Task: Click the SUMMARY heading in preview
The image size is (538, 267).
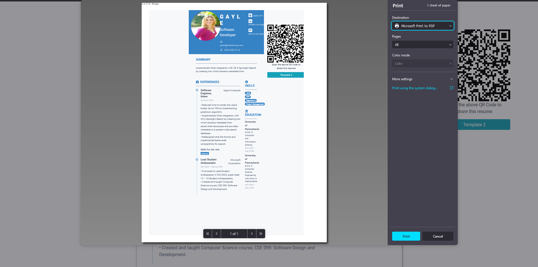Action: pyautogui.click(x=203, y=59)
